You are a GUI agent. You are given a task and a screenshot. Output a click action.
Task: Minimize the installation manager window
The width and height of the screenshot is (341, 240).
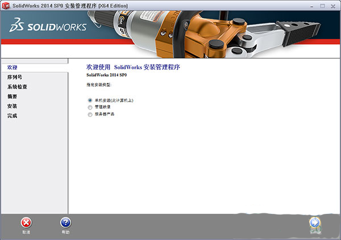click(312, 6)
